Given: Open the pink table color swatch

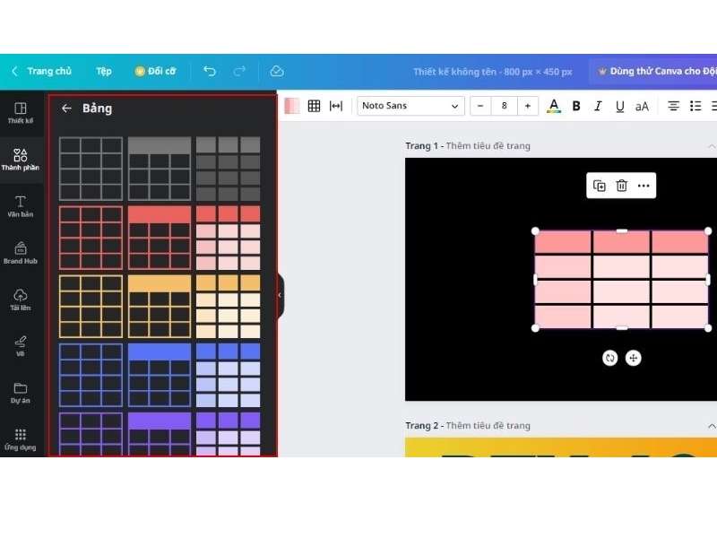Looking at the screenshot, I should 292,106.
